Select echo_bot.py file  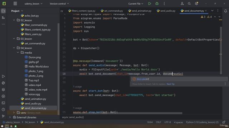(x=31, y=16)
